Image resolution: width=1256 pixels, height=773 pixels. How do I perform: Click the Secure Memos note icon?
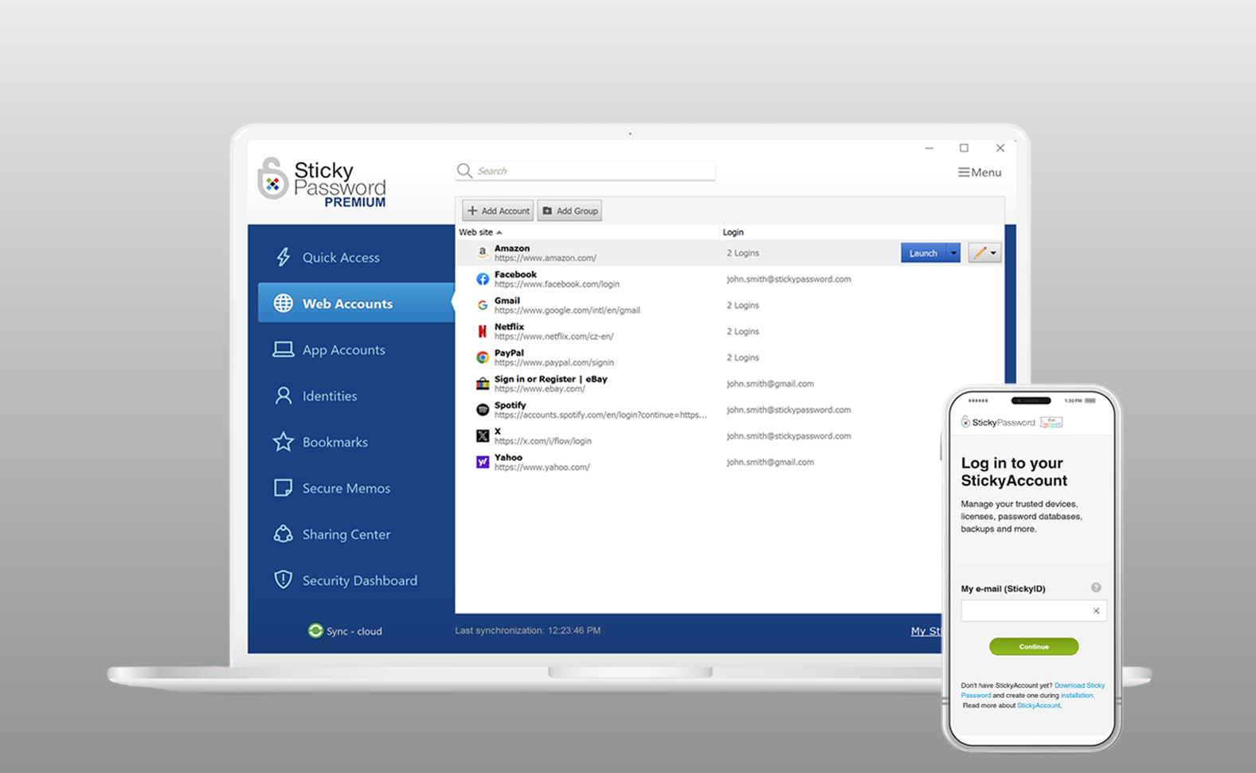point(283,488)
